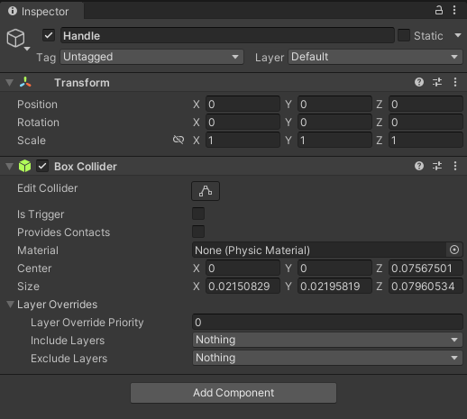Open Transform component help reference

tap(419, 82)
